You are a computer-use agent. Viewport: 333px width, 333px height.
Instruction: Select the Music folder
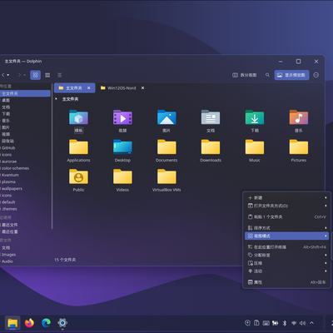(x=255, y=147)
